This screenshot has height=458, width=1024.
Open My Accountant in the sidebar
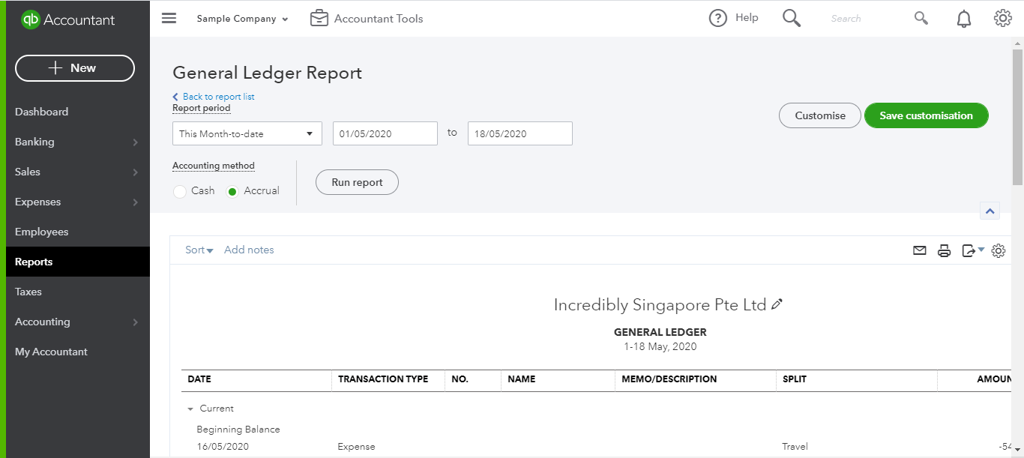[x=51, y=352]
